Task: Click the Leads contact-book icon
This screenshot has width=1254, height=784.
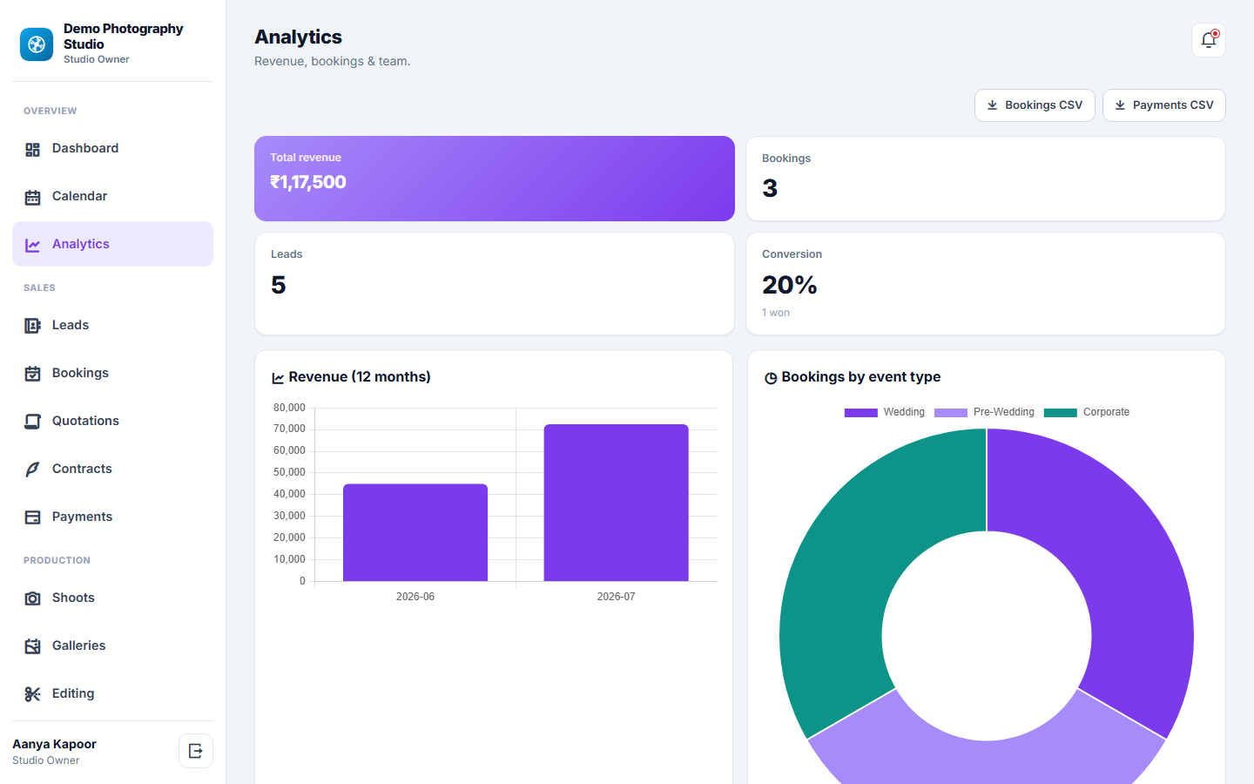Action: pos(32,326)
